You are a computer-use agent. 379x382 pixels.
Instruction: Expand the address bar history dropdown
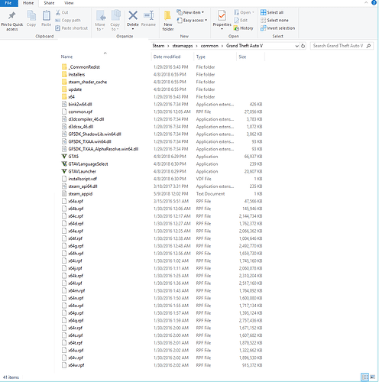tap(296, 46)
